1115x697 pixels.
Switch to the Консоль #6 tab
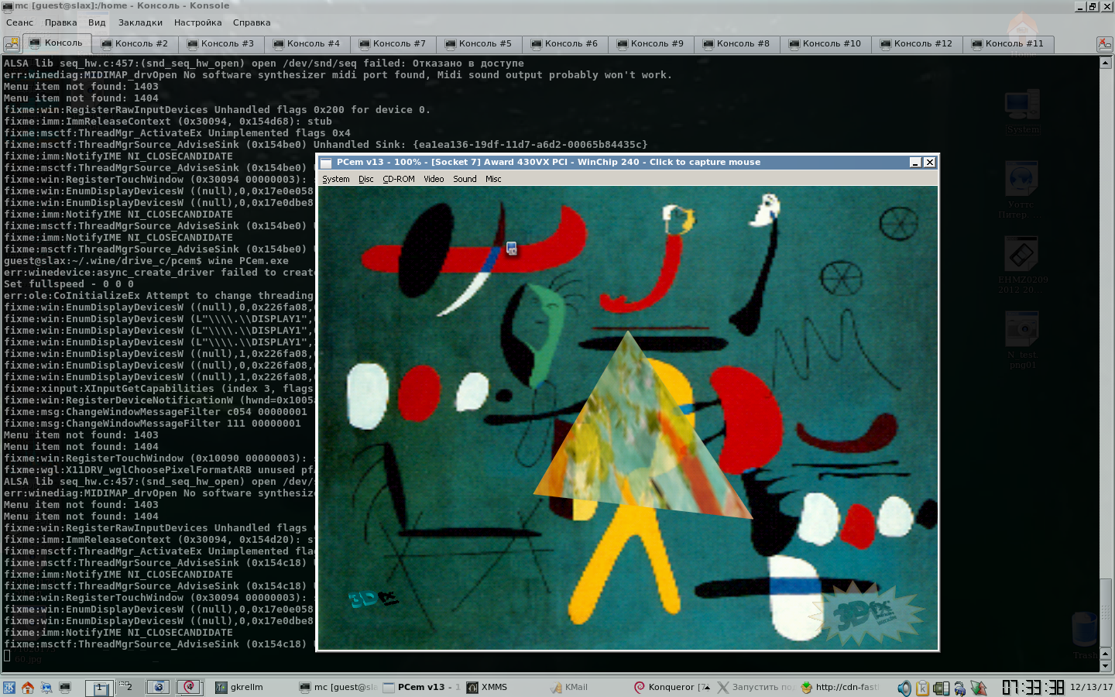click(x=564, y=44)
